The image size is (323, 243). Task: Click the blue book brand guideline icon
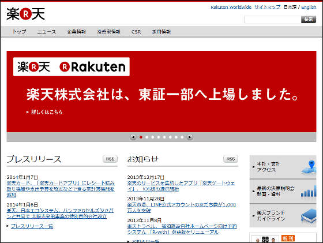pyautogui.click(x=309, y=216)
